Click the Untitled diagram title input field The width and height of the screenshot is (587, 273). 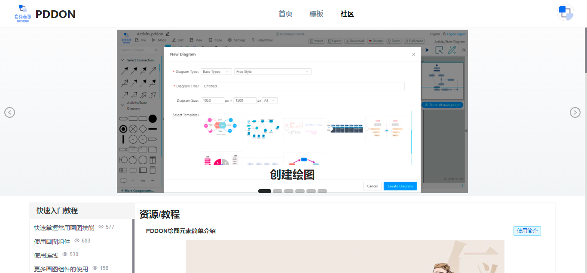pyautogui.click(x=301, y=86)
